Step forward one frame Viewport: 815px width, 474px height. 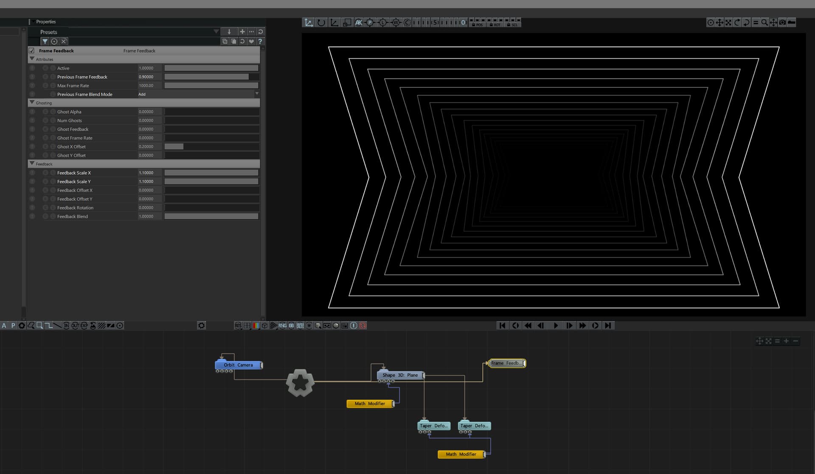[x=569, y=325]
